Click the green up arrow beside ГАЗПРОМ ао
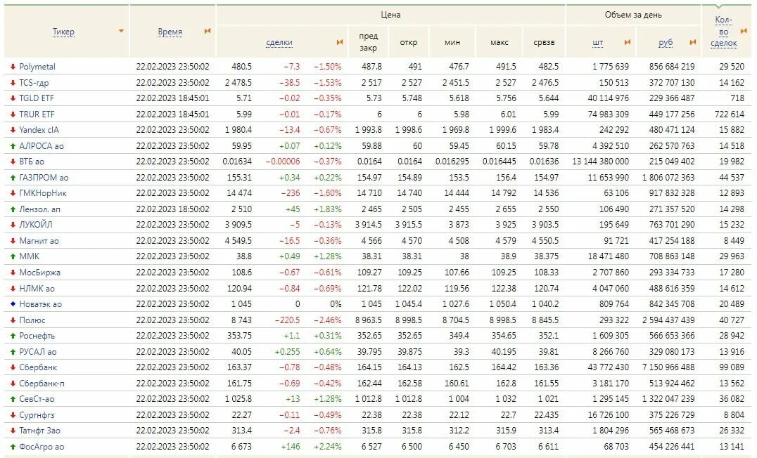Viewport: 757px width, 458px height. (x=13, y=178)
